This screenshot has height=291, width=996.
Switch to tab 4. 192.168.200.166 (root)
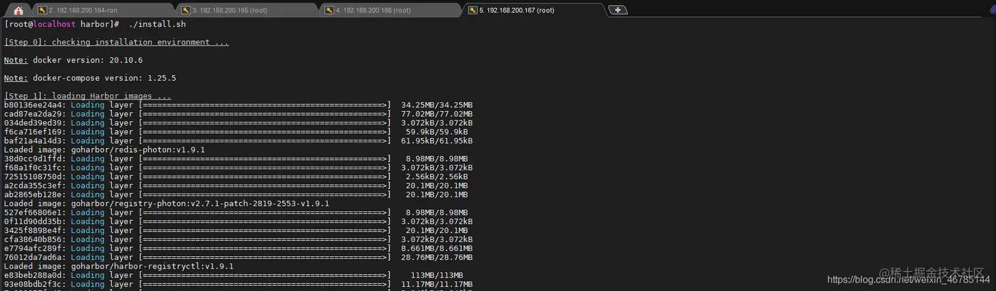(389, 10)
